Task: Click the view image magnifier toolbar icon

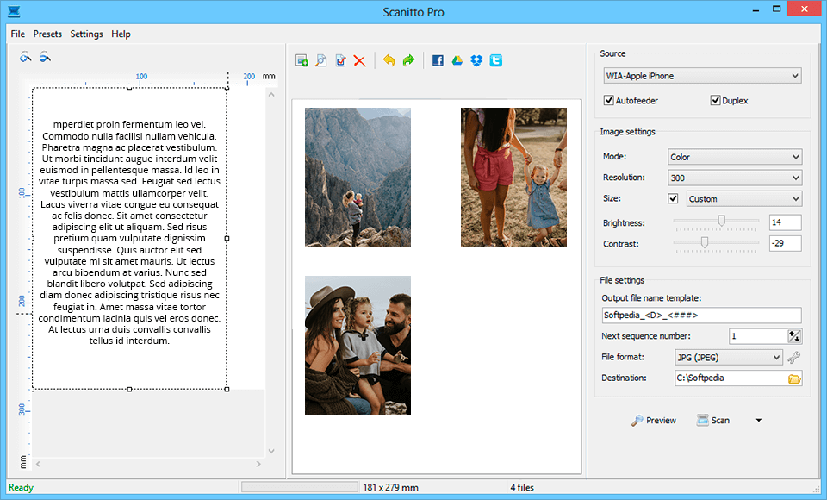Action: click(321, 60)
